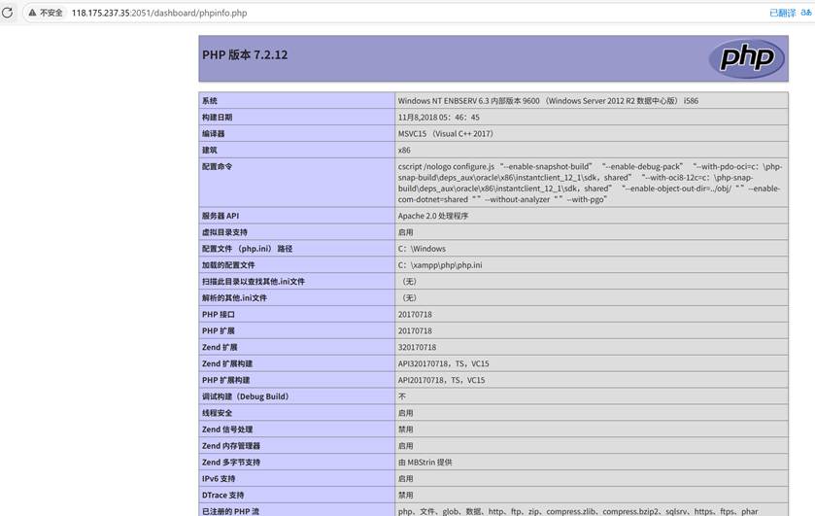Click the Windows NT ENBSERV 6.3 value

(x=549, y=101)
